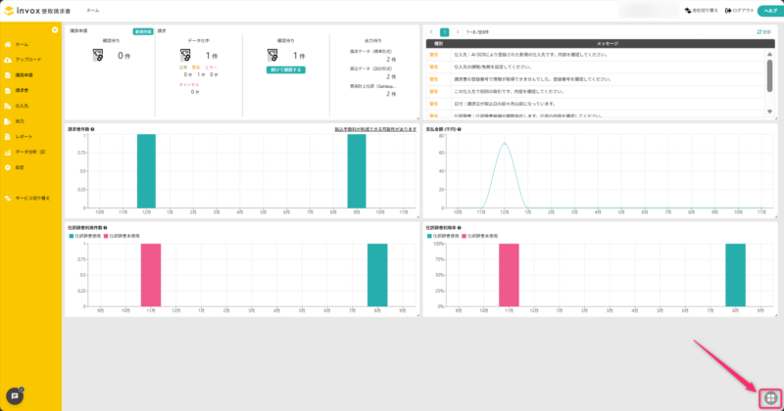Click the ログアウト icon in header
Screen dimensions: 784x411
(728, 11)
